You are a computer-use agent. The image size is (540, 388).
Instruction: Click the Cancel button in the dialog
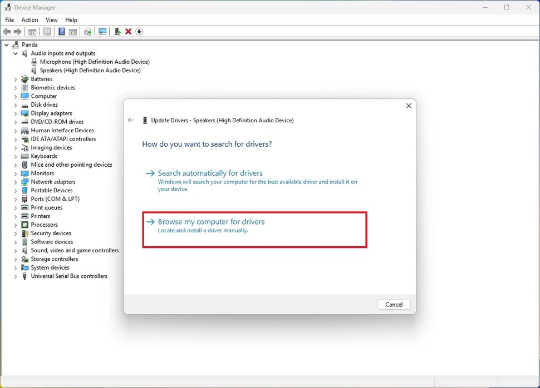tap(394, 304)
